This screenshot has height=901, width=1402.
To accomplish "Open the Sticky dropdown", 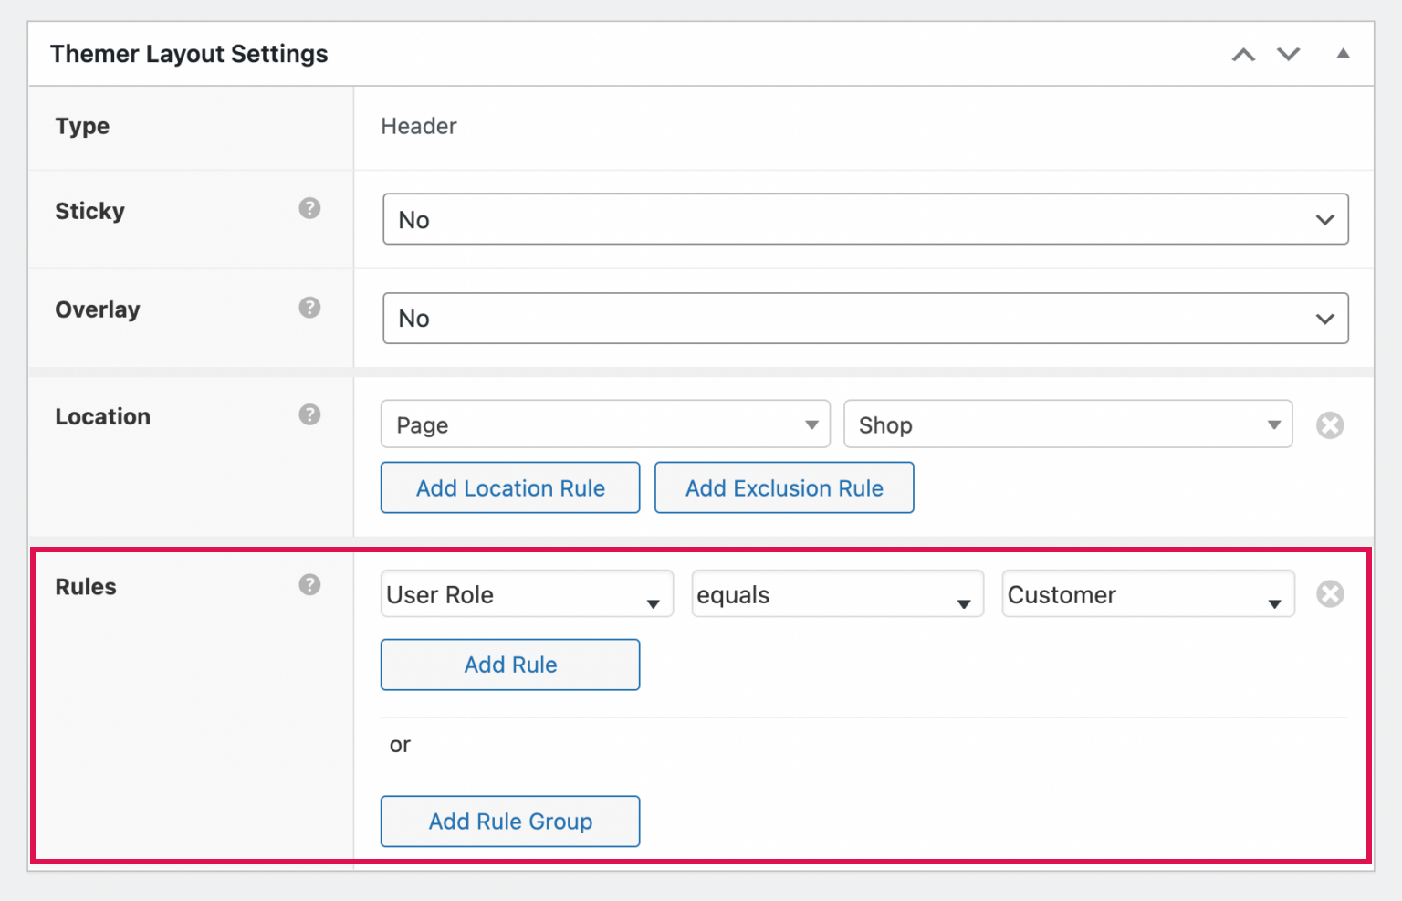I will coord(864,220).
